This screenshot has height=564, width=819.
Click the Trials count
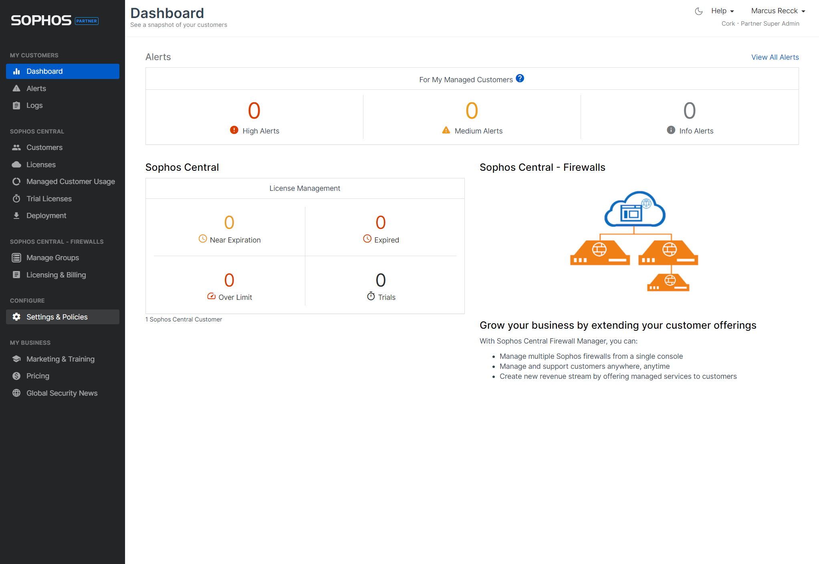381,280
